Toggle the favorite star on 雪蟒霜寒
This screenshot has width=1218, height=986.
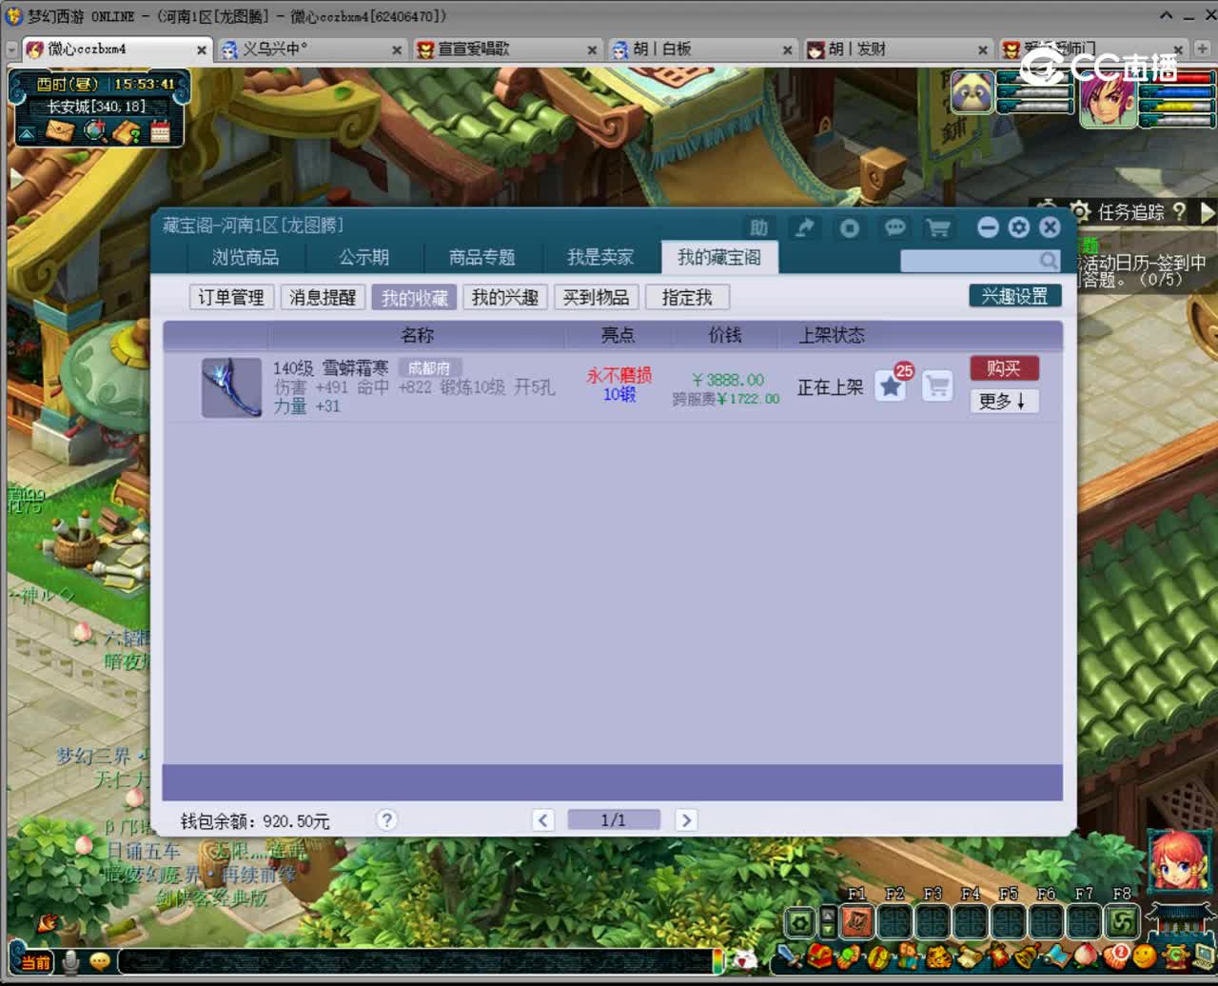891,386
